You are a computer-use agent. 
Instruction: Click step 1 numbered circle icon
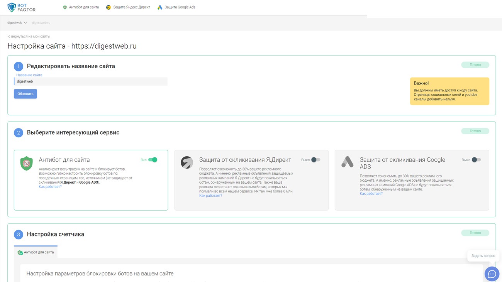(19, 66)
